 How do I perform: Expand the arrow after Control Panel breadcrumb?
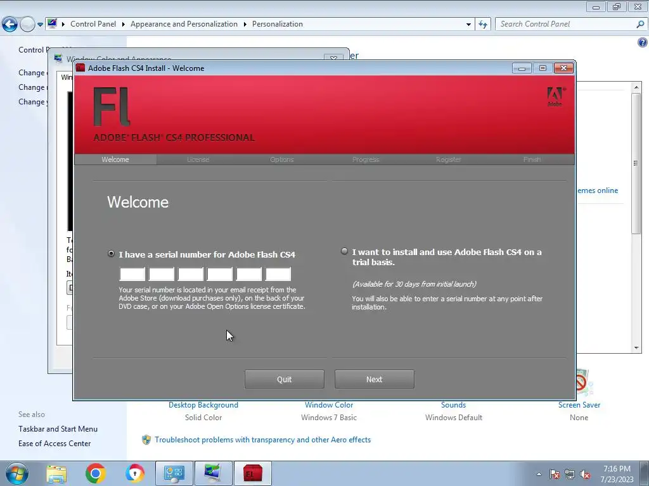124,25
